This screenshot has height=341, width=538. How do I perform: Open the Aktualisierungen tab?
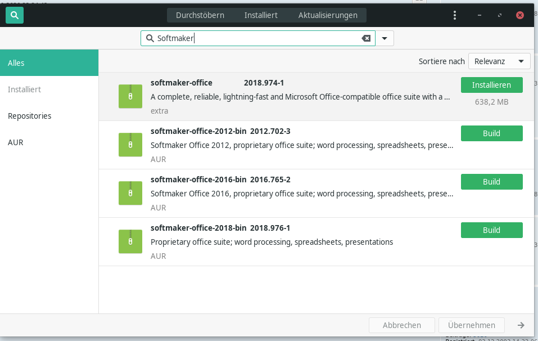point(328,15)
